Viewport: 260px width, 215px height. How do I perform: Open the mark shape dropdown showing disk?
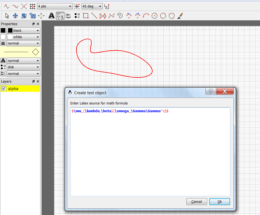(x=23, y=67)
